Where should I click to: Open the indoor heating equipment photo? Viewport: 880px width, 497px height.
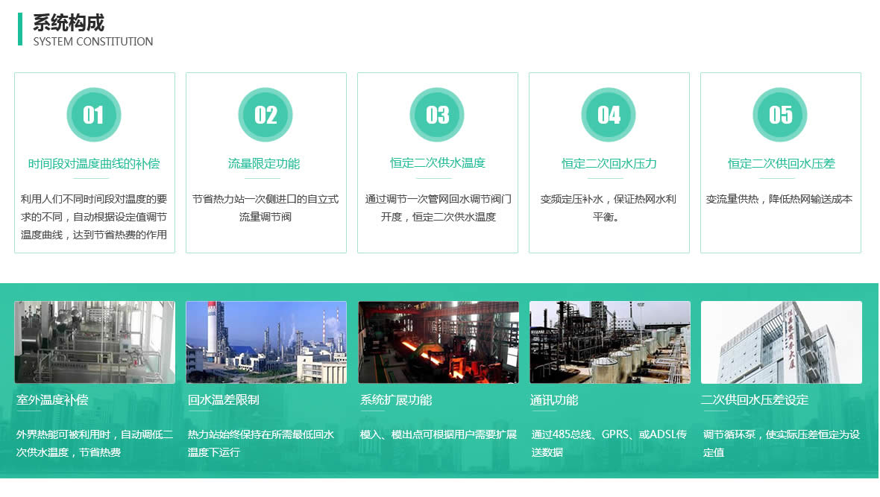(95, 342)
